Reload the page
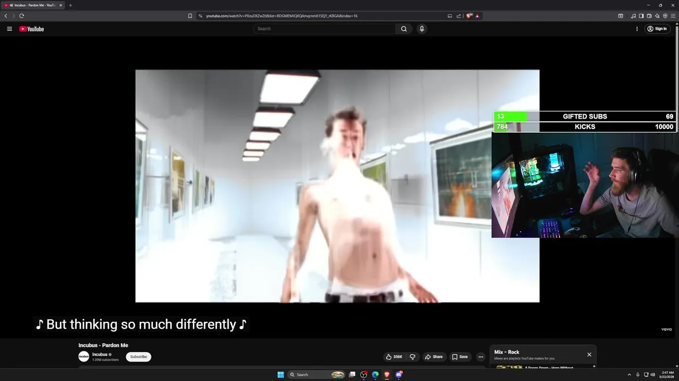The height and width of the screenshot is (381, 679). tap(22, 16)
